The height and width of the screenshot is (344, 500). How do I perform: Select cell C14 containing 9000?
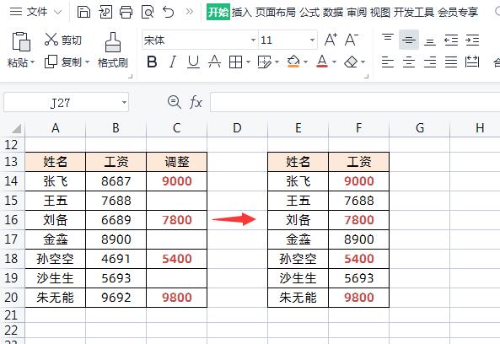[177, 181]
